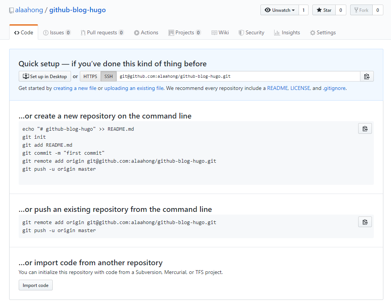This screenshot has height=306, width=391.
Task: Open repository Settings tab
Action: (323, 33)
